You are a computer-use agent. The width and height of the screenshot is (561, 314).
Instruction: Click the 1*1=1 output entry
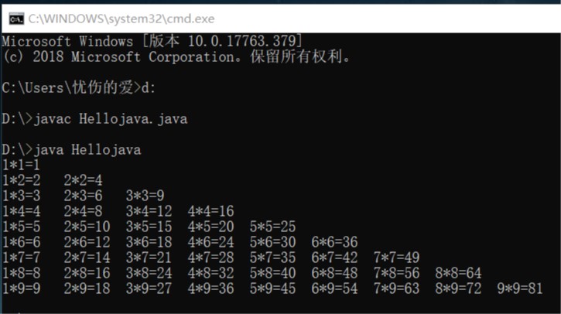(x=21, y=165)
